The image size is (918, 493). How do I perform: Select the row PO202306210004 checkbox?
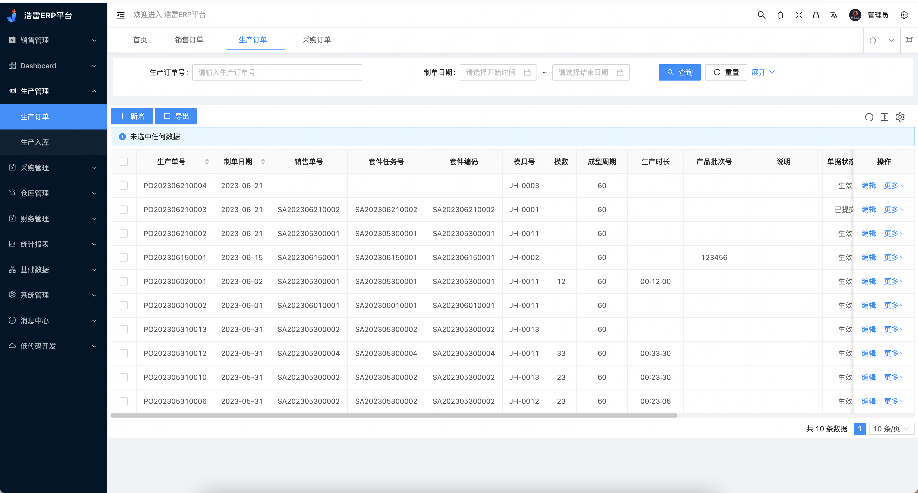[x=124, y=186]
